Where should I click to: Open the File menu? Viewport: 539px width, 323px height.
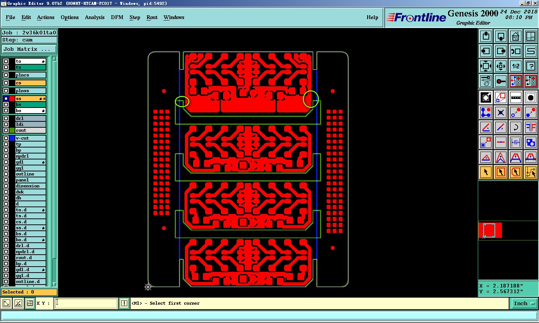coord(10,17)
